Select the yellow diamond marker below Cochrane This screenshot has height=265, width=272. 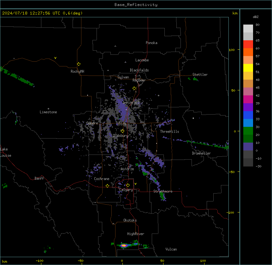tap(107, 186)
